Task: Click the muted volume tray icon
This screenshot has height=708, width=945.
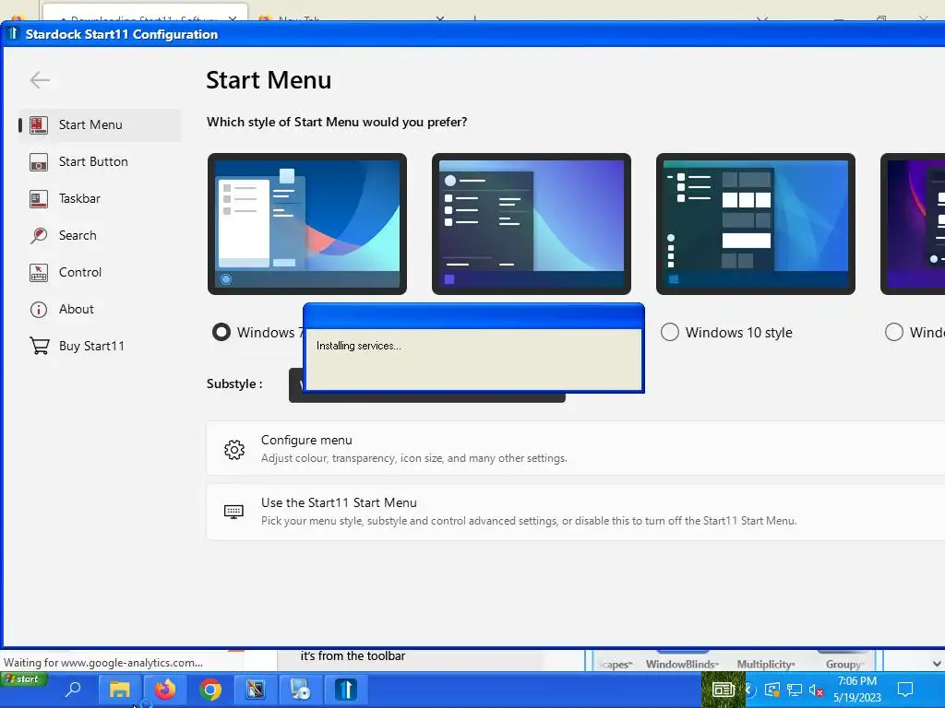Action: coord(817,690)
